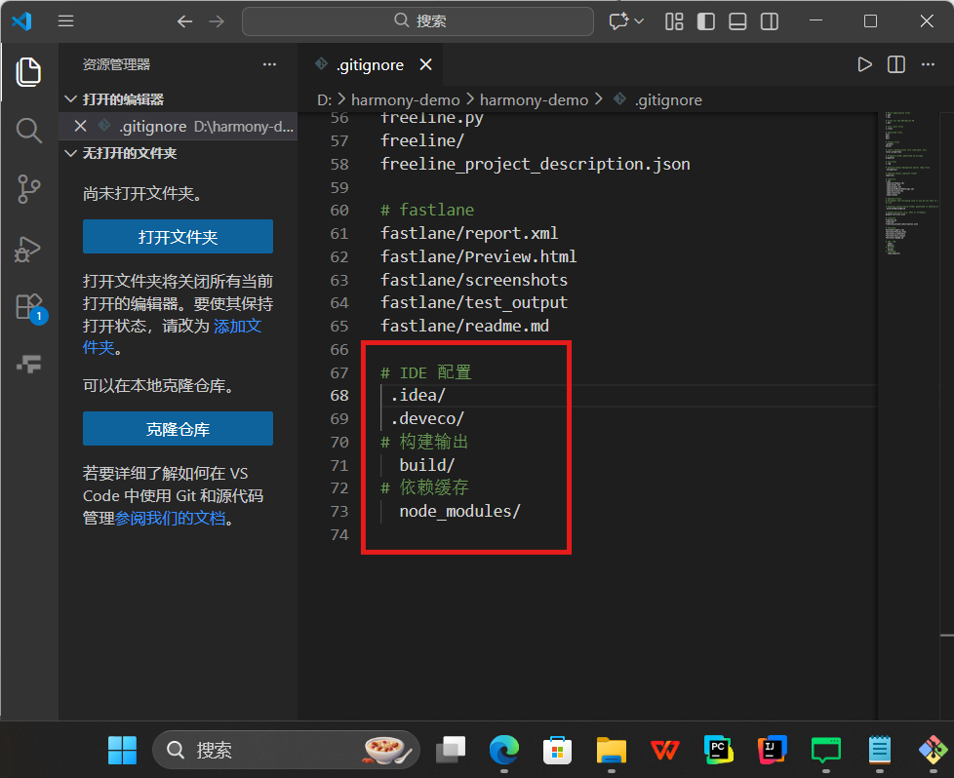Click the # IDE 配置 comment line

click(426, 372)
